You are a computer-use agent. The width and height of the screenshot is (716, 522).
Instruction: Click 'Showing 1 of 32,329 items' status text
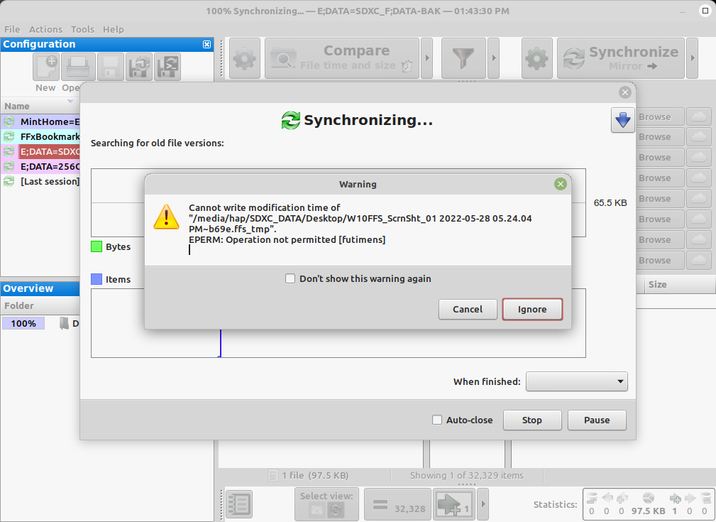(x=467, y=475)
